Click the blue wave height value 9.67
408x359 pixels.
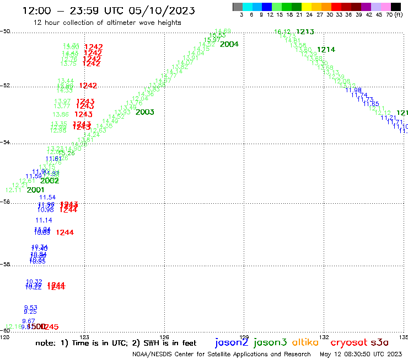point(28,321)
